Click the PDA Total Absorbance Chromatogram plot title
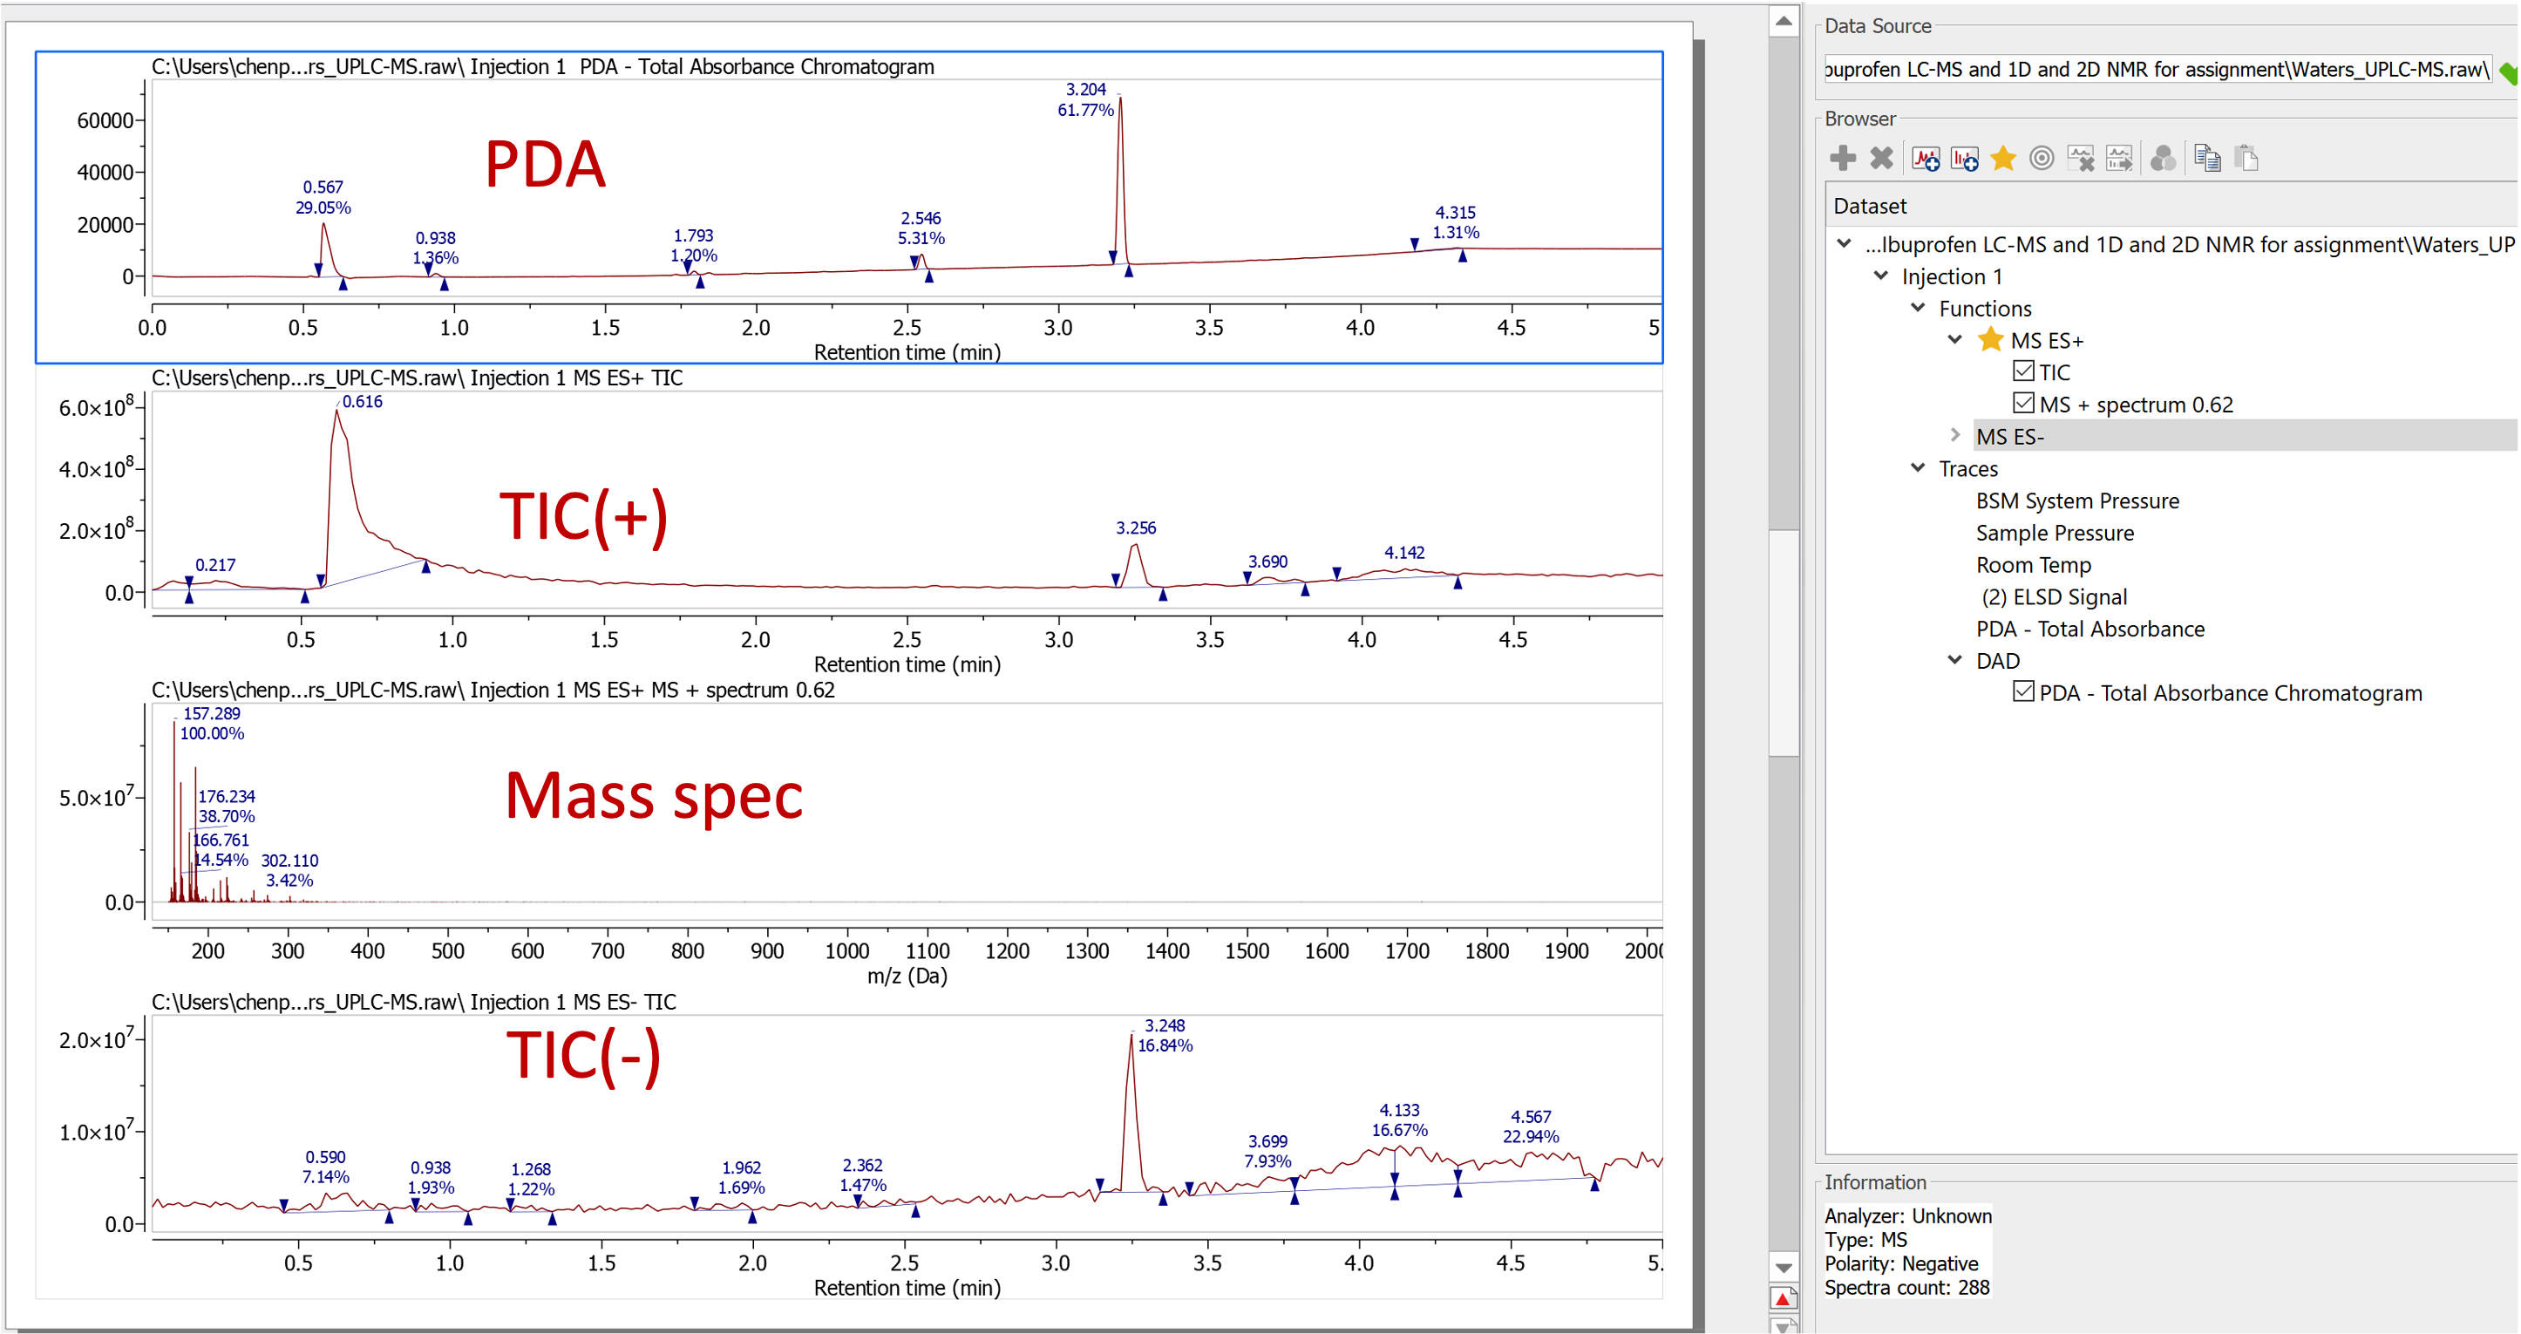The image size is (2521, 1334). click(x=543, y=66)
